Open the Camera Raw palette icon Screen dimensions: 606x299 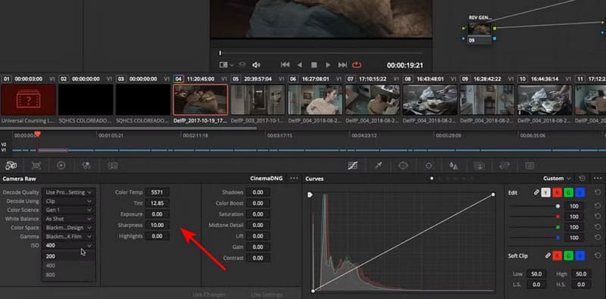coord(11,166)
